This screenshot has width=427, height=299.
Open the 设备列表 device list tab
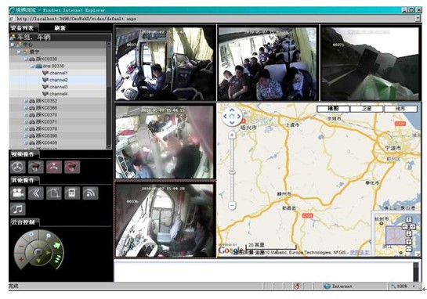[23, 28]
